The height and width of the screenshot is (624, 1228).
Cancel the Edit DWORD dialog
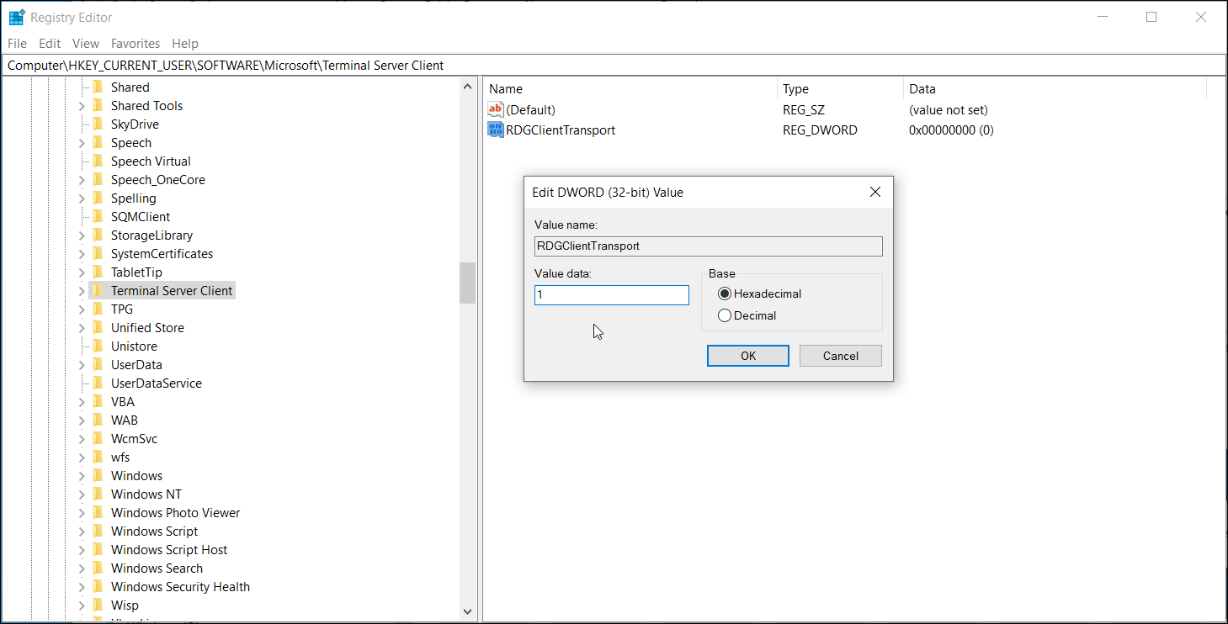pyautogui.click(x=841, y=356)
